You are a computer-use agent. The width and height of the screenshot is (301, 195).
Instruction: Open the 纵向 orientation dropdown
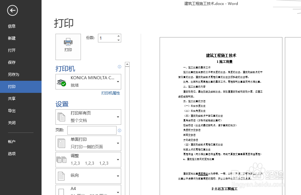(88, 176)
